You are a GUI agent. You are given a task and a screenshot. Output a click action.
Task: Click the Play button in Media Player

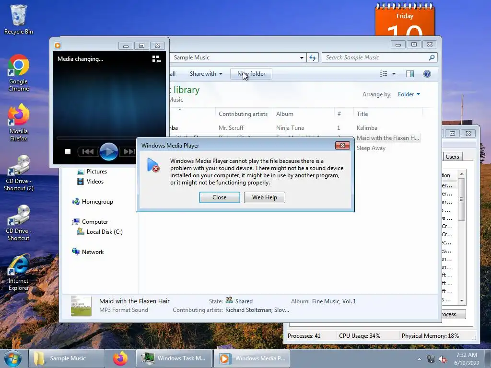pyautogui.click(x=109, y=152)
